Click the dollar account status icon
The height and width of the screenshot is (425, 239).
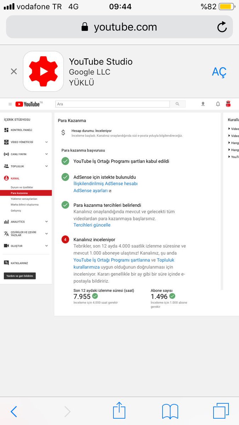coord(63,132)
